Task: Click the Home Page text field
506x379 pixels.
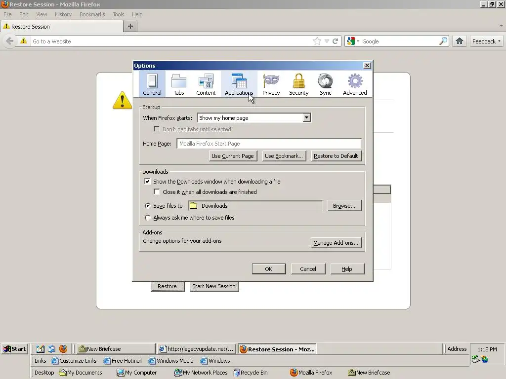Action: click(269, 144)
